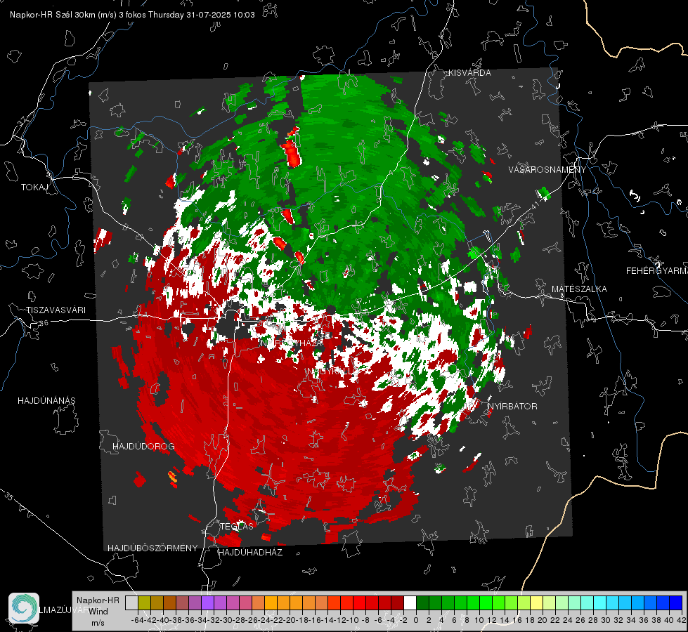Image resolution: width=688 pixels, height=632 pixels.
Task: Click the VÁSÁROSNAMÉNY label
Action: pos(547,170)
